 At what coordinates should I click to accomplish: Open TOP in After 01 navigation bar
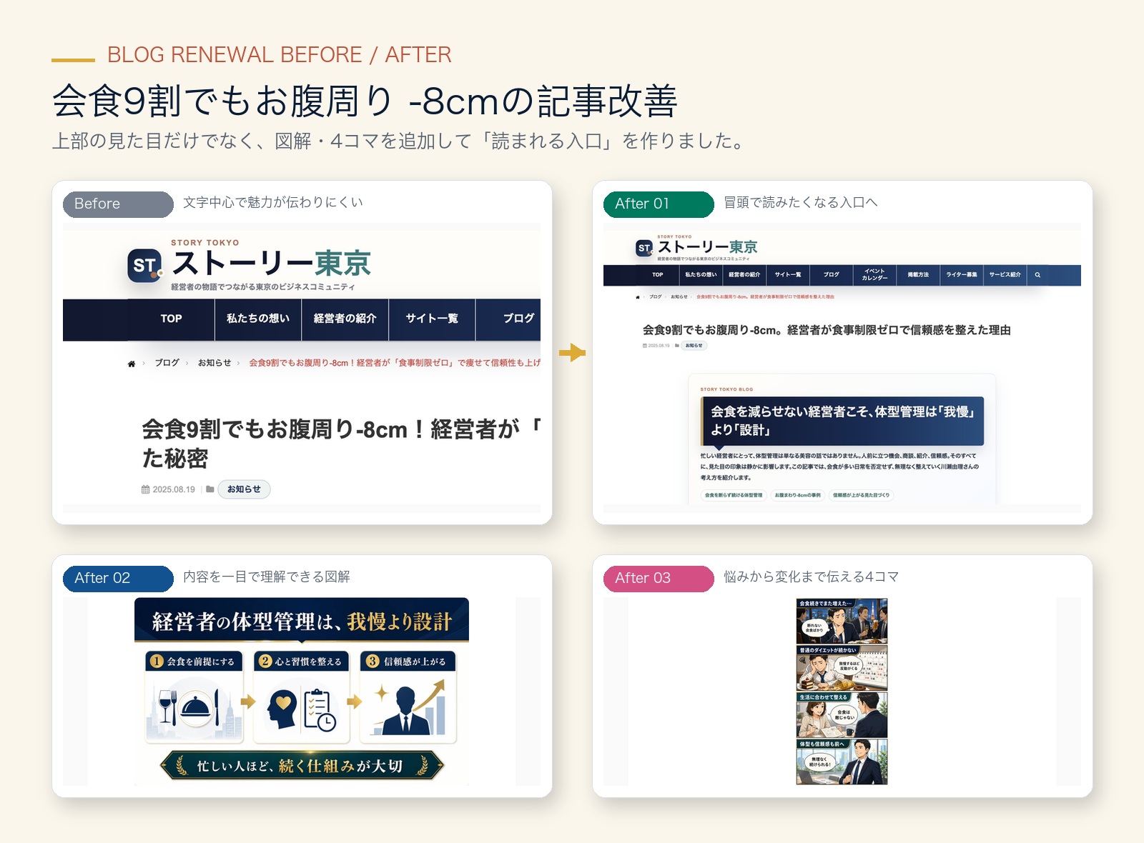pyautogui.click(x=658, y=275)
